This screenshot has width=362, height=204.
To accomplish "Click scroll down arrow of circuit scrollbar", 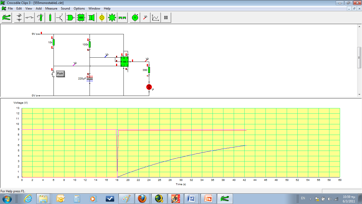I will pyautogui.click(x=359, y=95).
